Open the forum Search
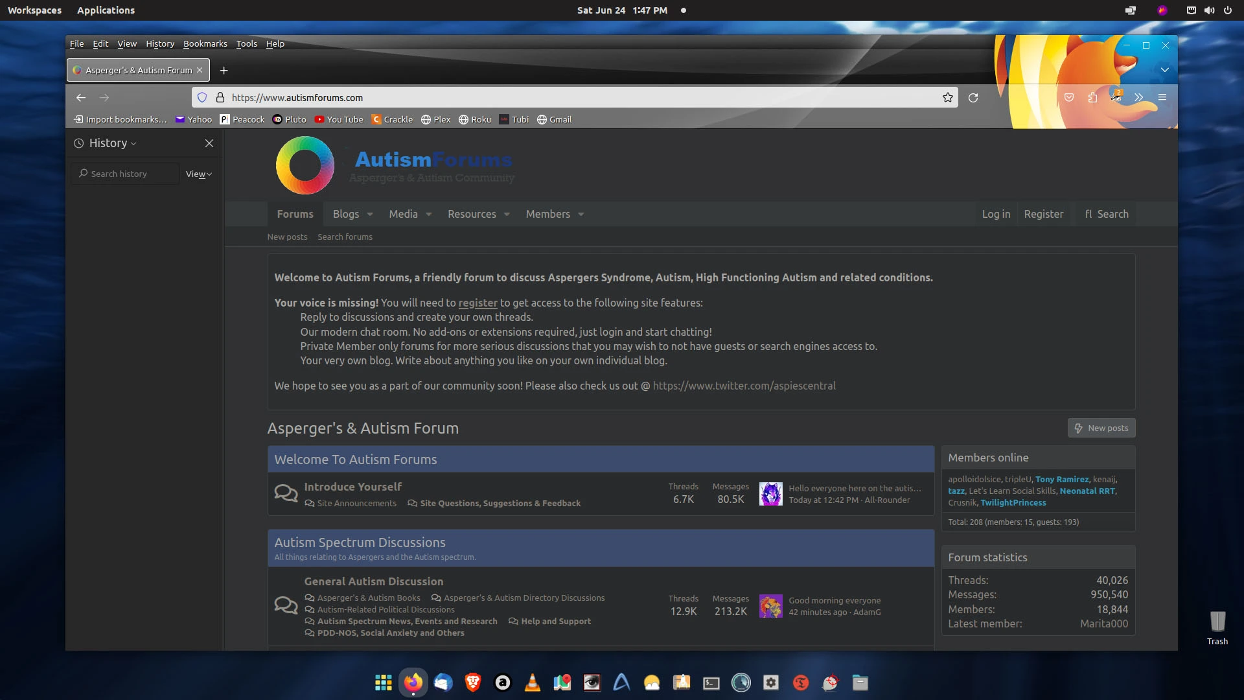The width and height of the screenshot is (1244, 700). pyautogui.click(x=1107, y=214)
